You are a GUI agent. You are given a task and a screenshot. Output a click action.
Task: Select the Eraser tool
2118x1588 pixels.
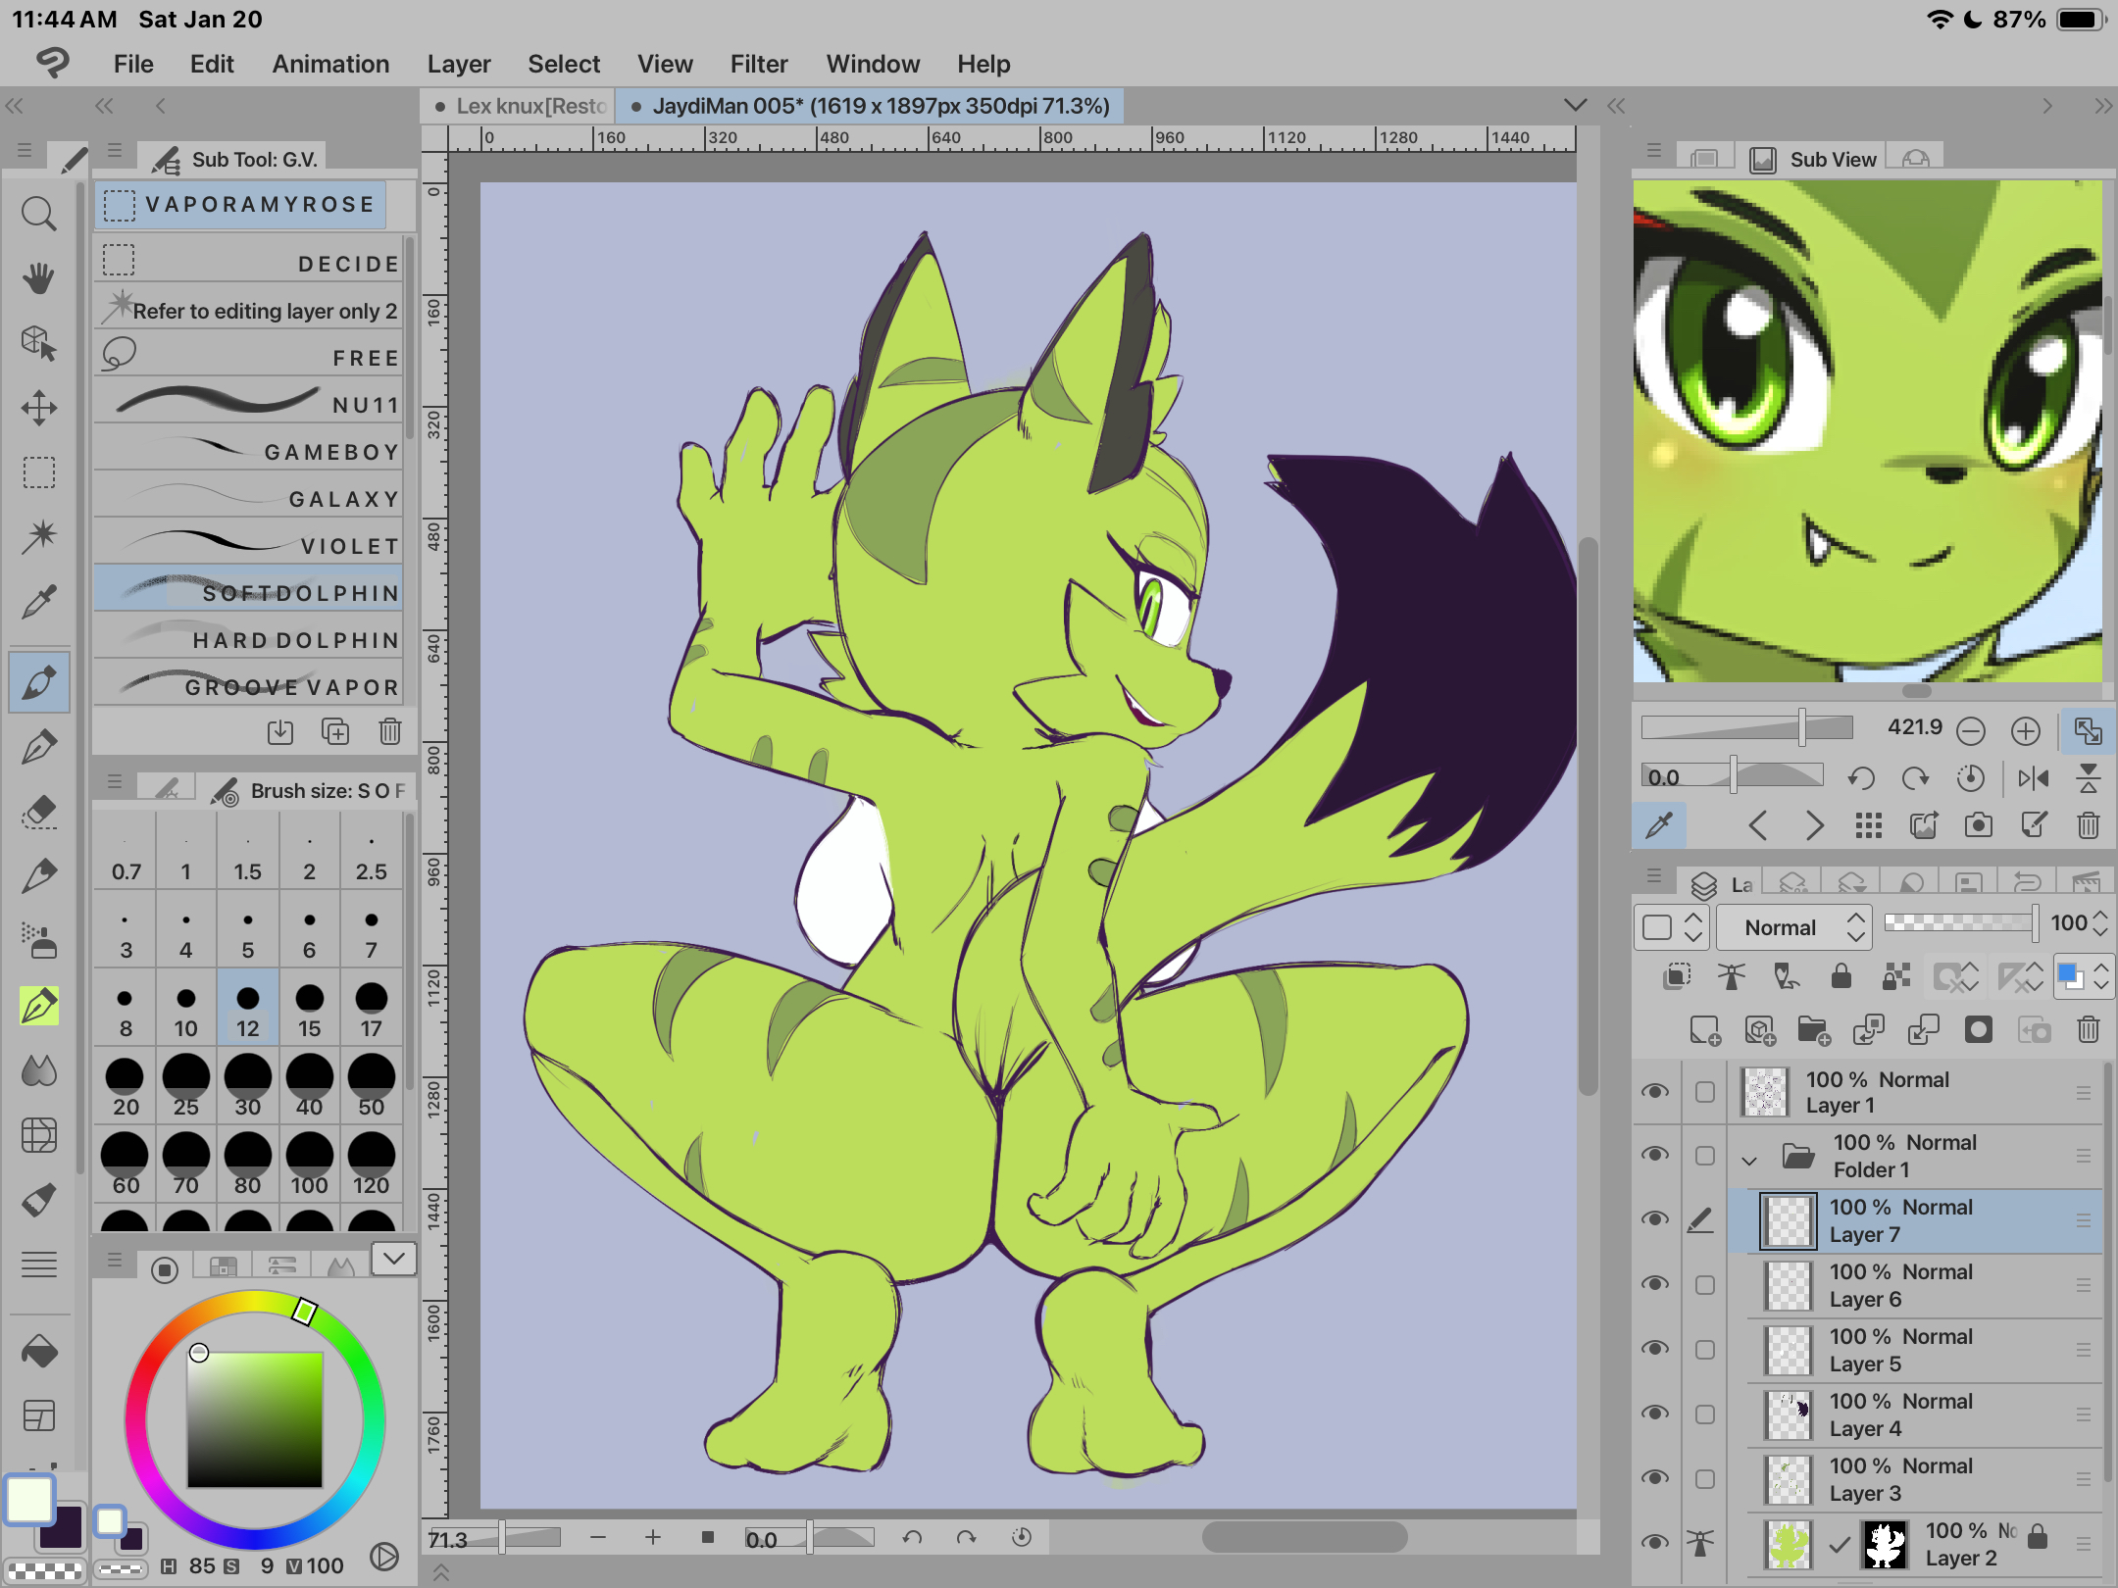(x=38, y=812)
